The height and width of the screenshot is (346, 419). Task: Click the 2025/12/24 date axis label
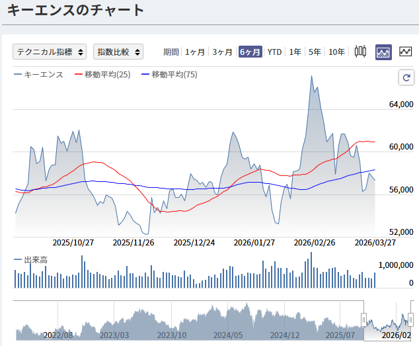[194, 242]
